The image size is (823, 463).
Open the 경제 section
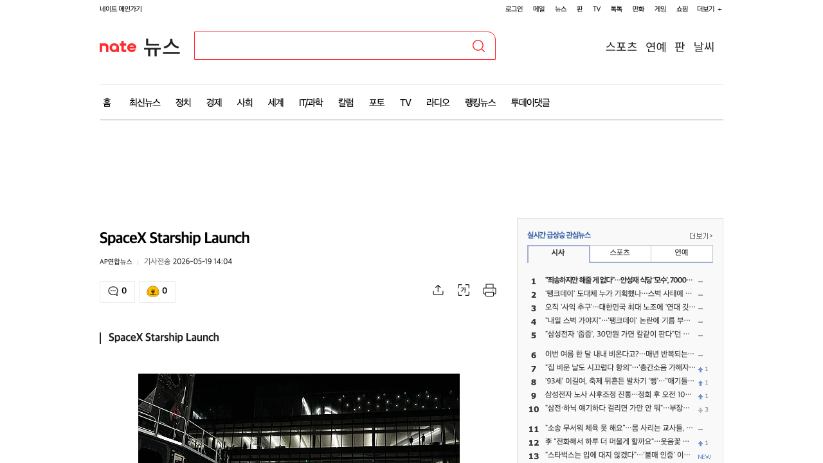[214, 102]
